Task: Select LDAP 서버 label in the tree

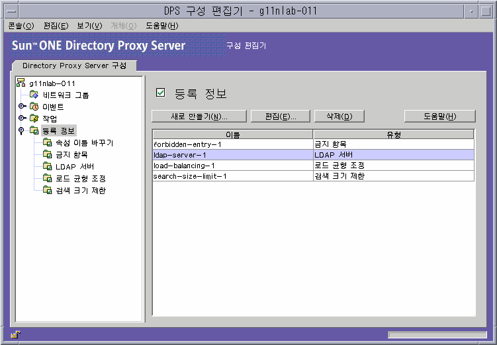Action: [x=75, y=166]
